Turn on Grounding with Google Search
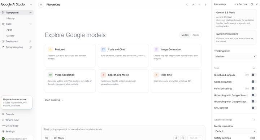Viewport: 260px width, 140px height. 254,95
